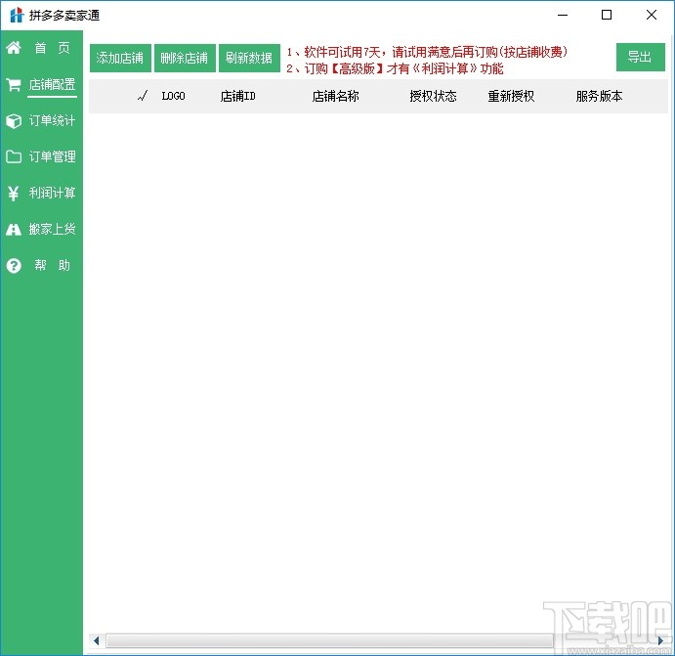Click the 店铺名称 column header

[x=335, y=96]
